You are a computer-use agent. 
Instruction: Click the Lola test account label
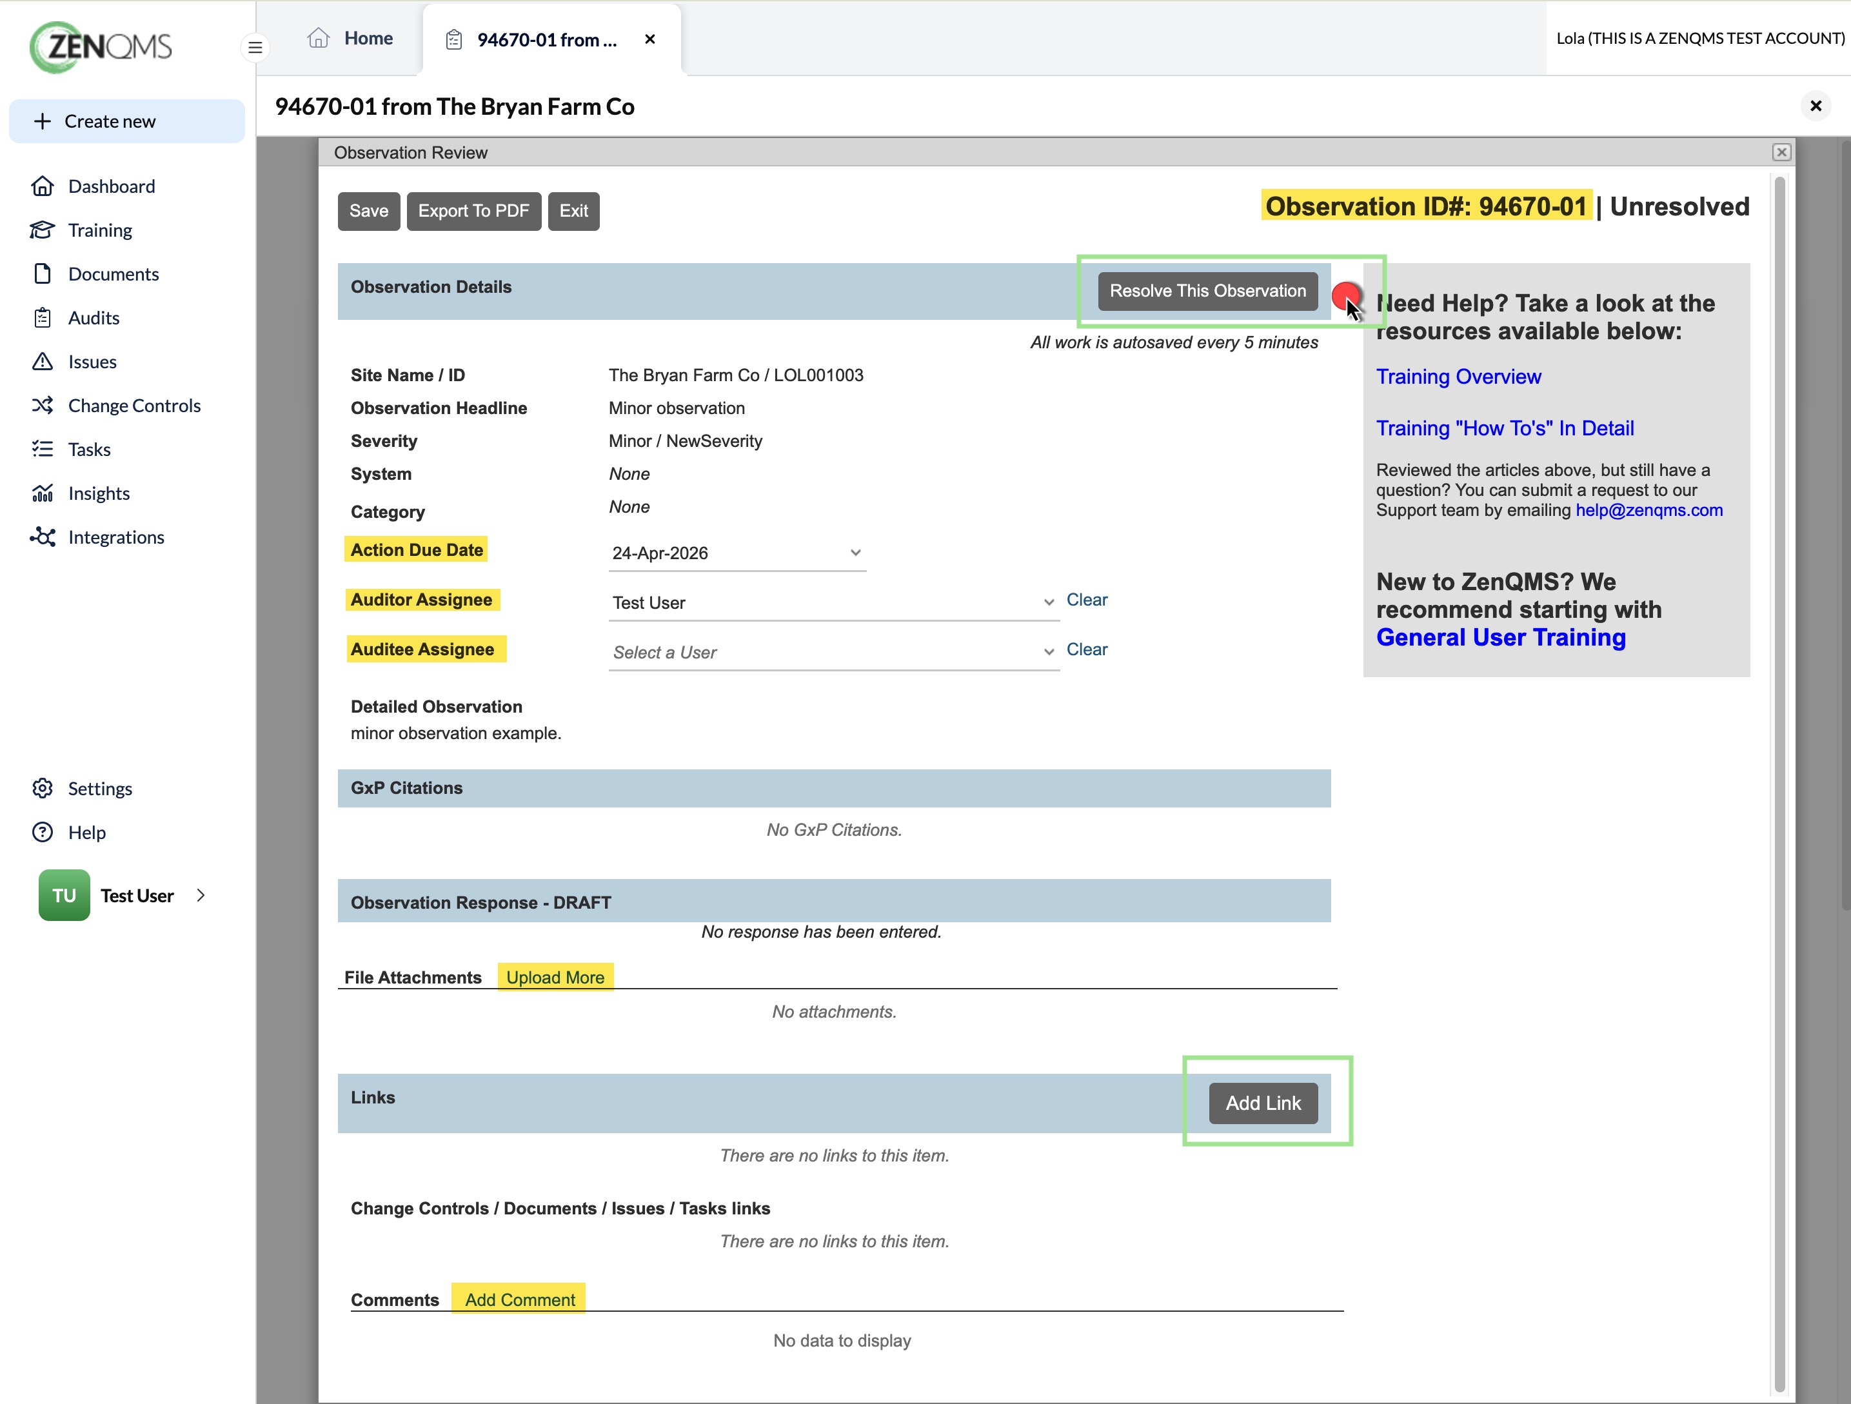pos(1700,39)
